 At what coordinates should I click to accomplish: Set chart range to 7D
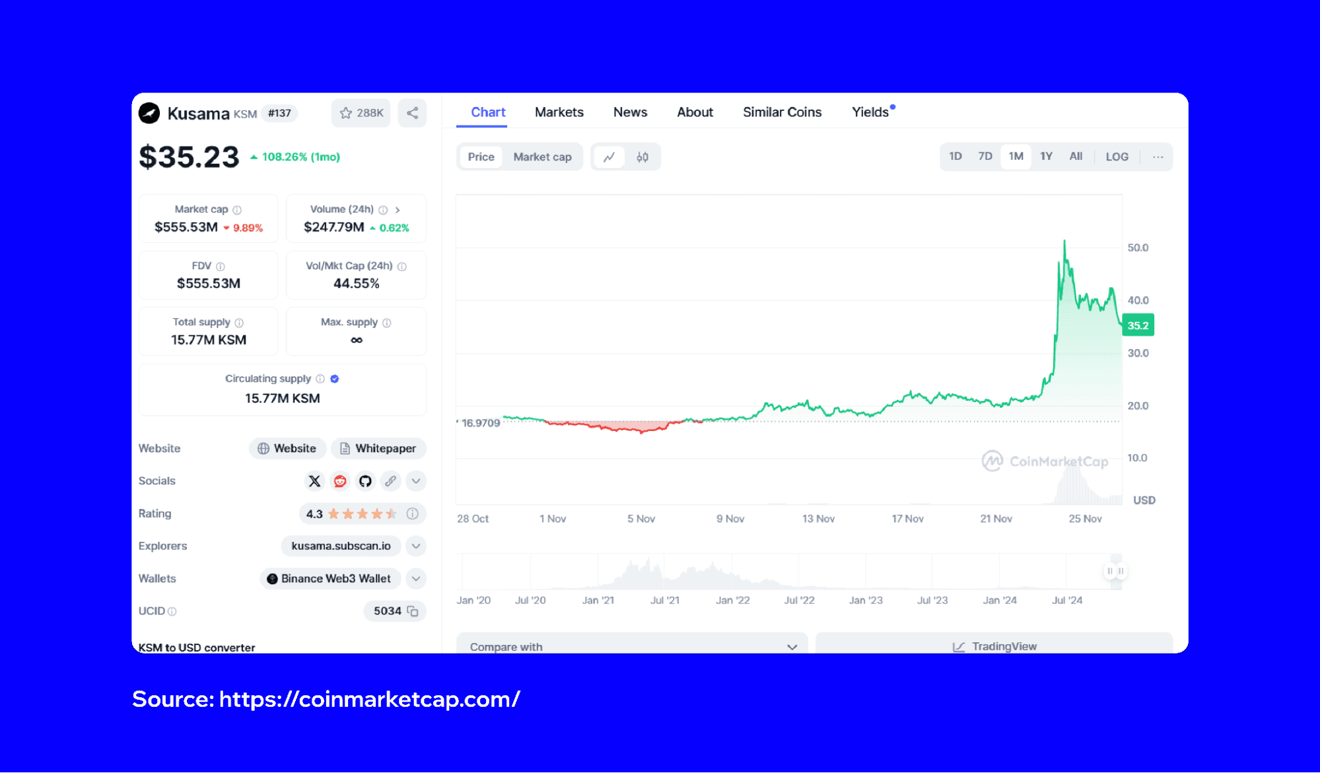pos(985,156)
